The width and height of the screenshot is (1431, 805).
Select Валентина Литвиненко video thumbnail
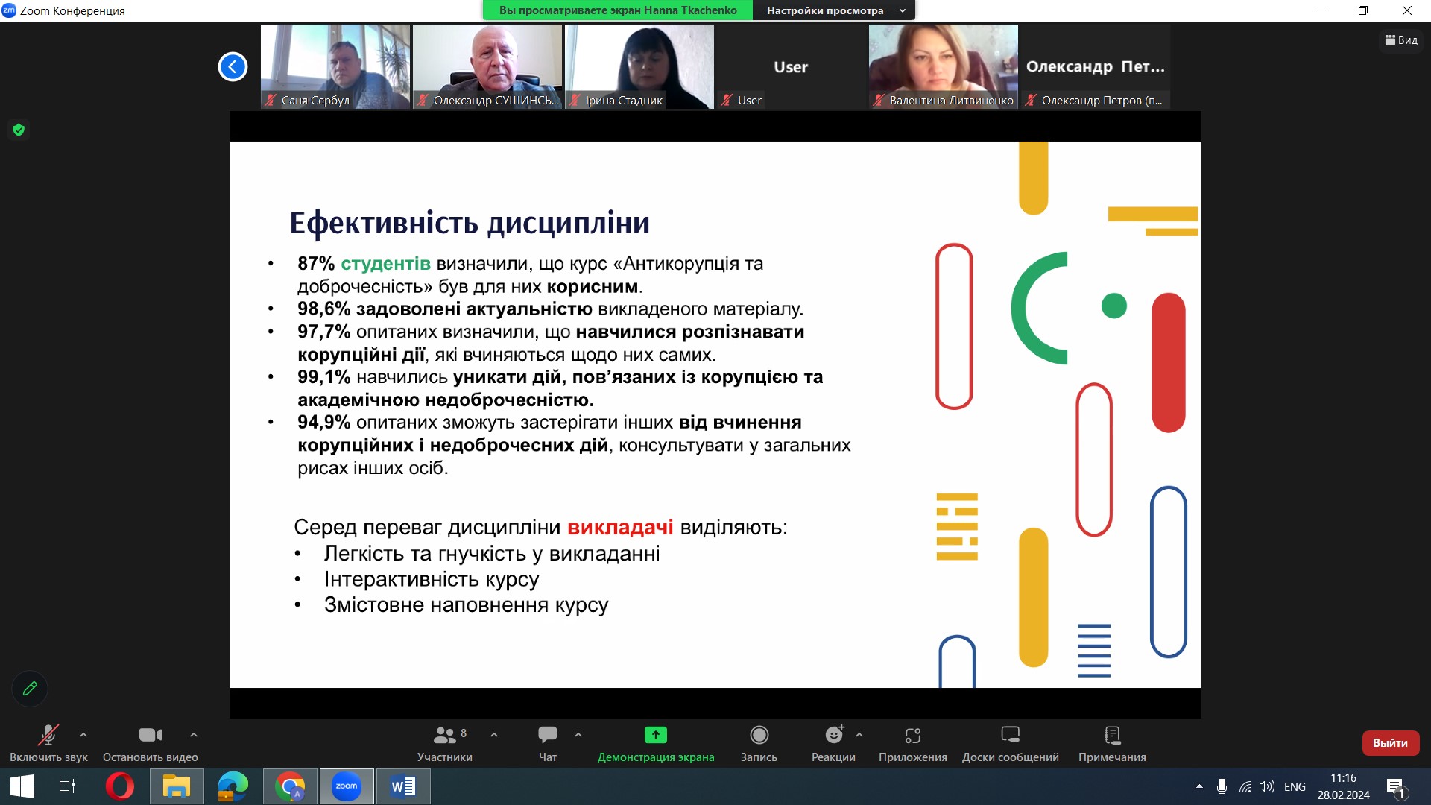pyautogui.click(x=943, y=67)
